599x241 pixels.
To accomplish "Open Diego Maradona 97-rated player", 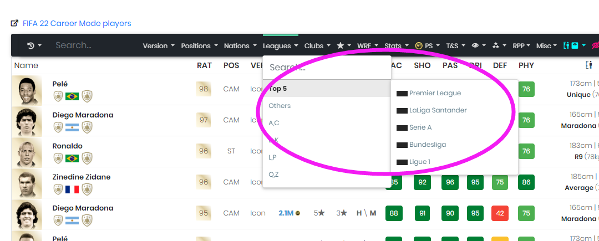I will point(83,115).
